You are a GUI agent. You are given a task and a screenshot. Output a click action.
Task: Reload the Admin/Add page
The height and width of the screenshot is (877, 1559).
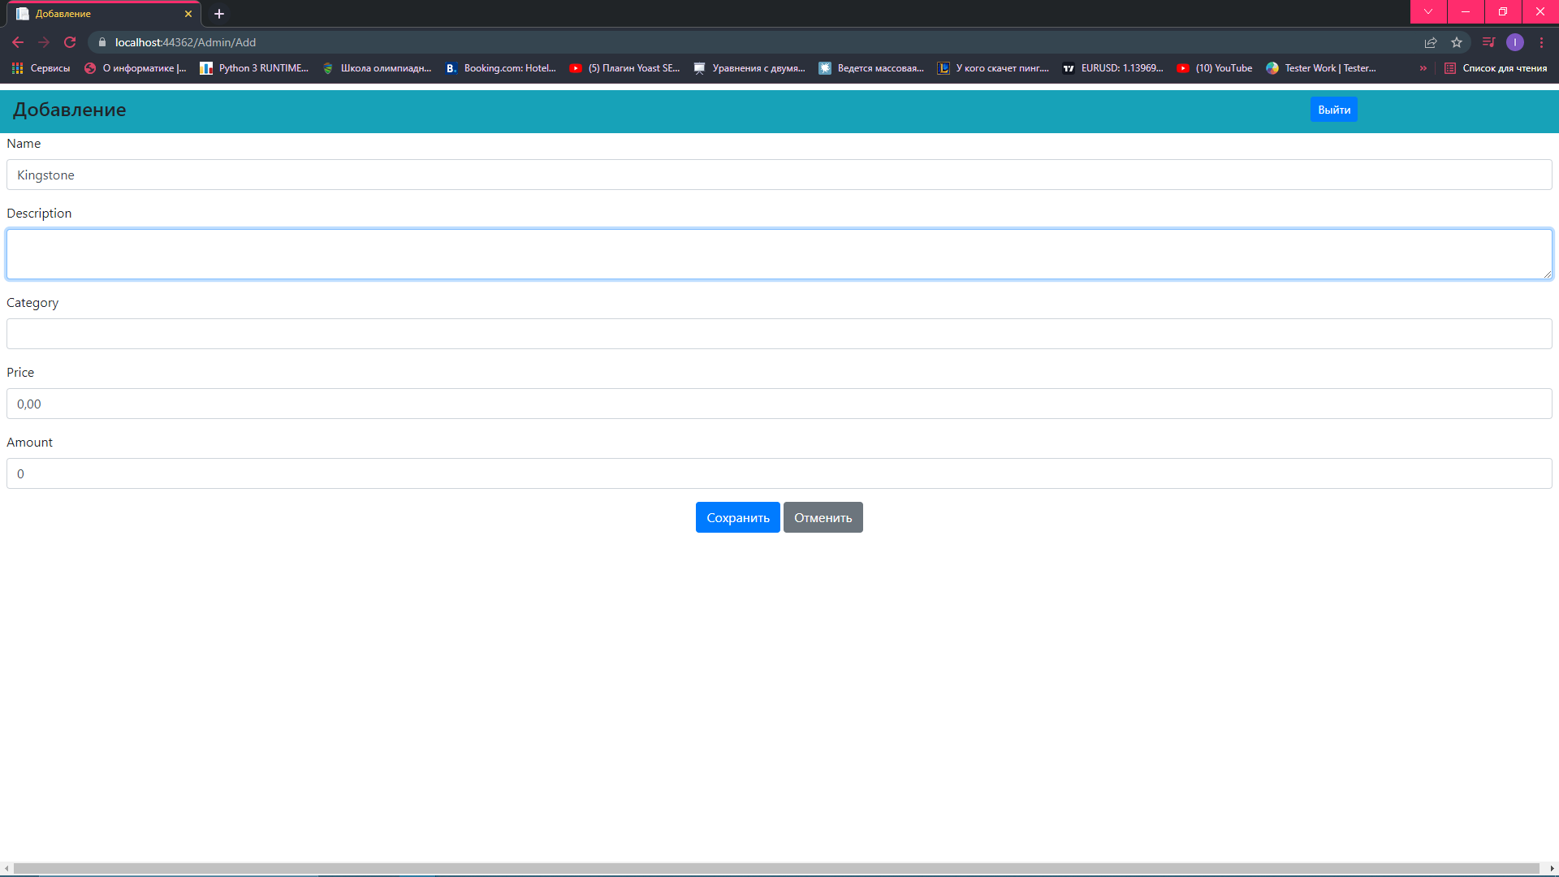click(x=70, y=42)
